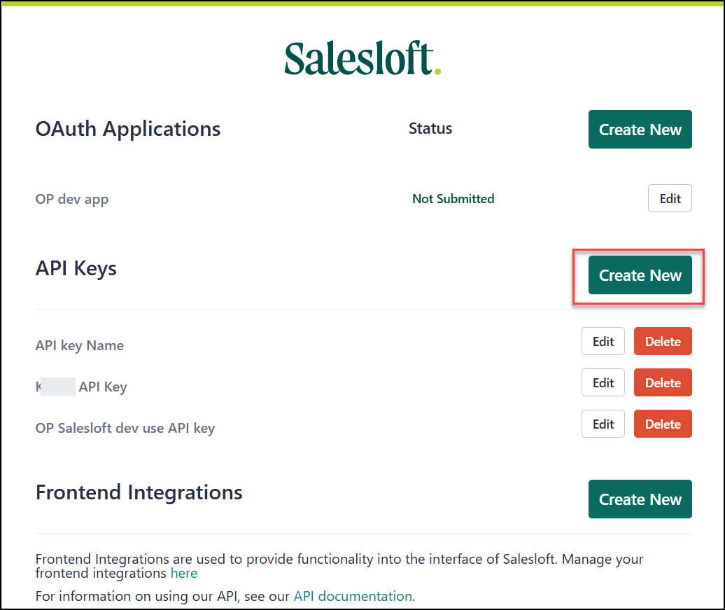Create a new API key
The width and height of the screenshot is (725, 610).
(x=640, y=275)
